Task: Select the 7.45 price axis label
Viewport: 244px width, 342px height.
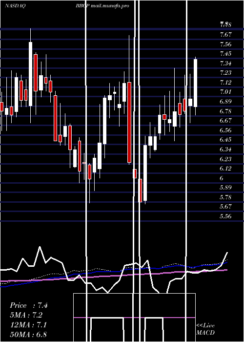Action: pos(225,53)
